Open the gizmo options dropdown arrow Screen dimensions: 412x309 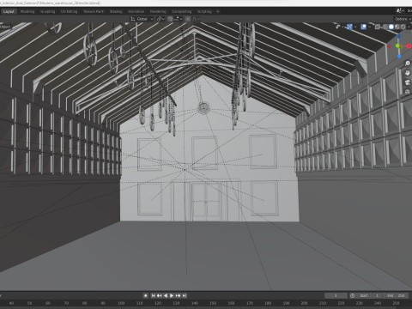pos(355,27)
